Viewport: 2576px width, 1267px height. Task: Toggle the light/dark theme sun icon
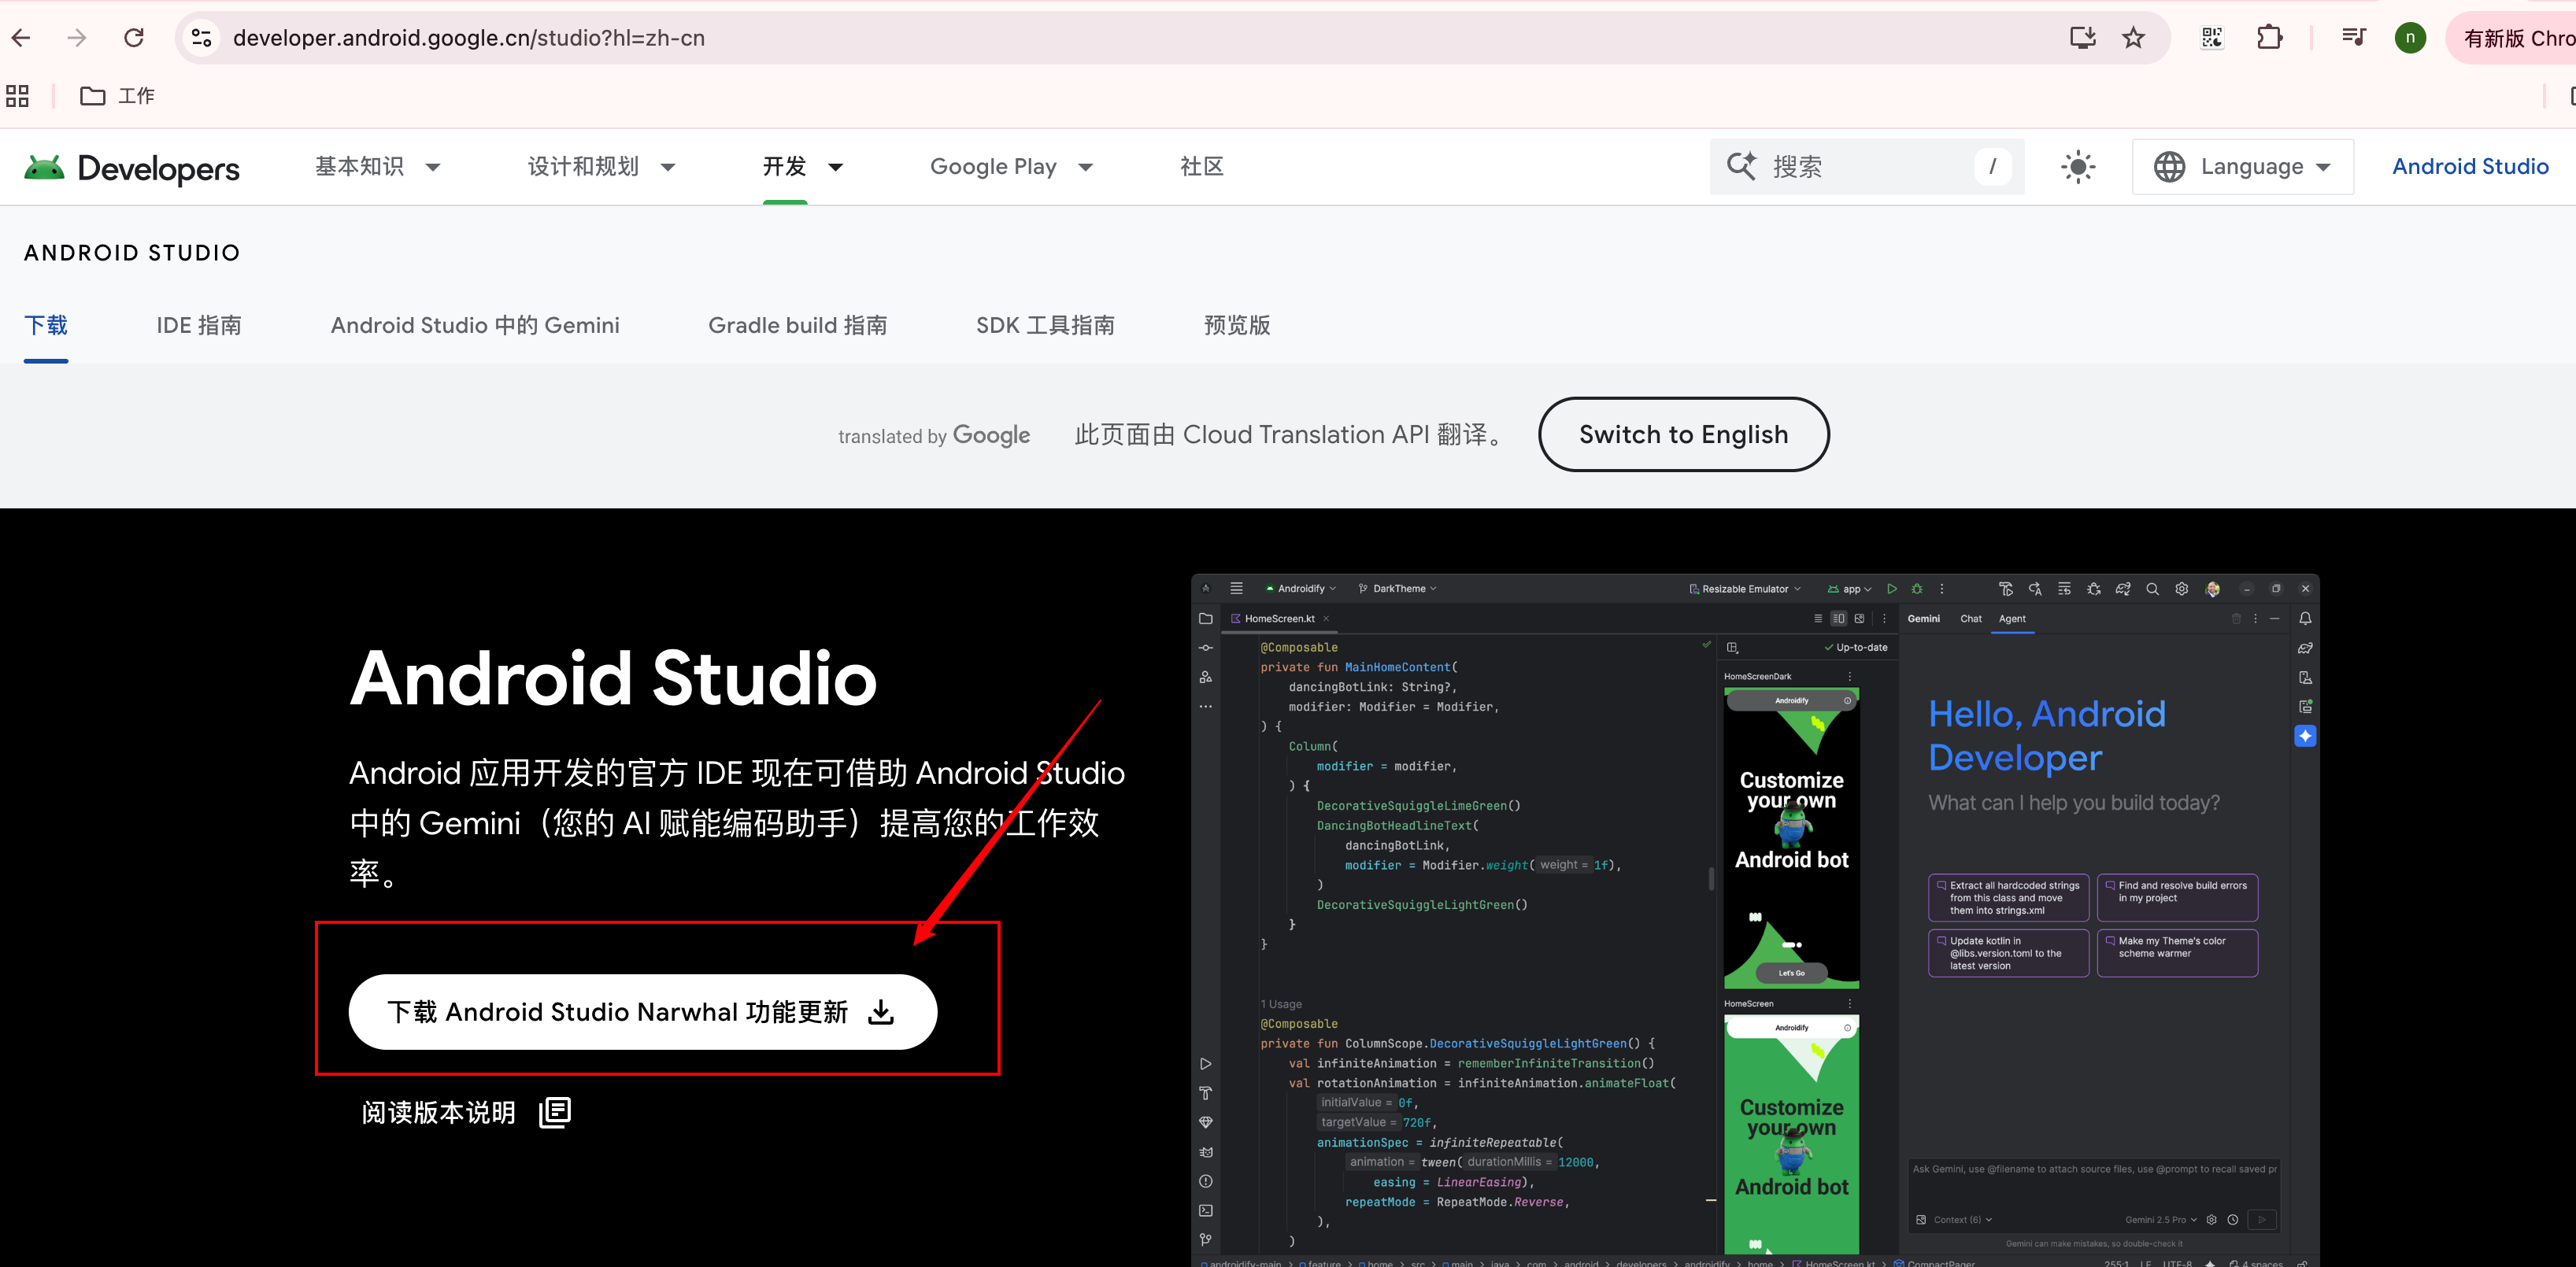tap(2077, 167)
